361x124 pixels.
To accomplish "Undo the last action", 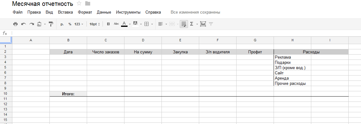I will click(x=23, y=24).
